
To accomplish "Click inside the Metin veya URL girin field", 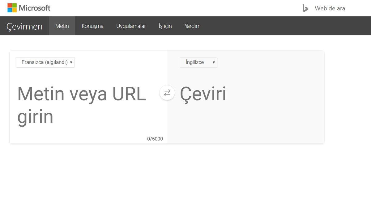I will click(82, 105).
